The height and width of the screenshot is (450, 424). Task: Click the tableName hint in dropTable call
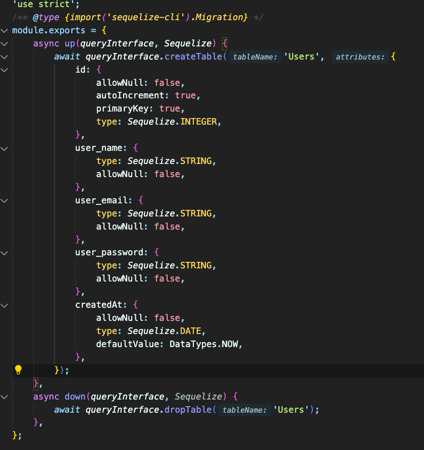pos(245,410)
